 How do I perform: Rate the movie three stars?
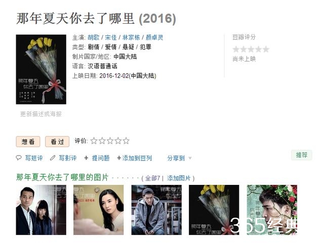click(110, 141)
